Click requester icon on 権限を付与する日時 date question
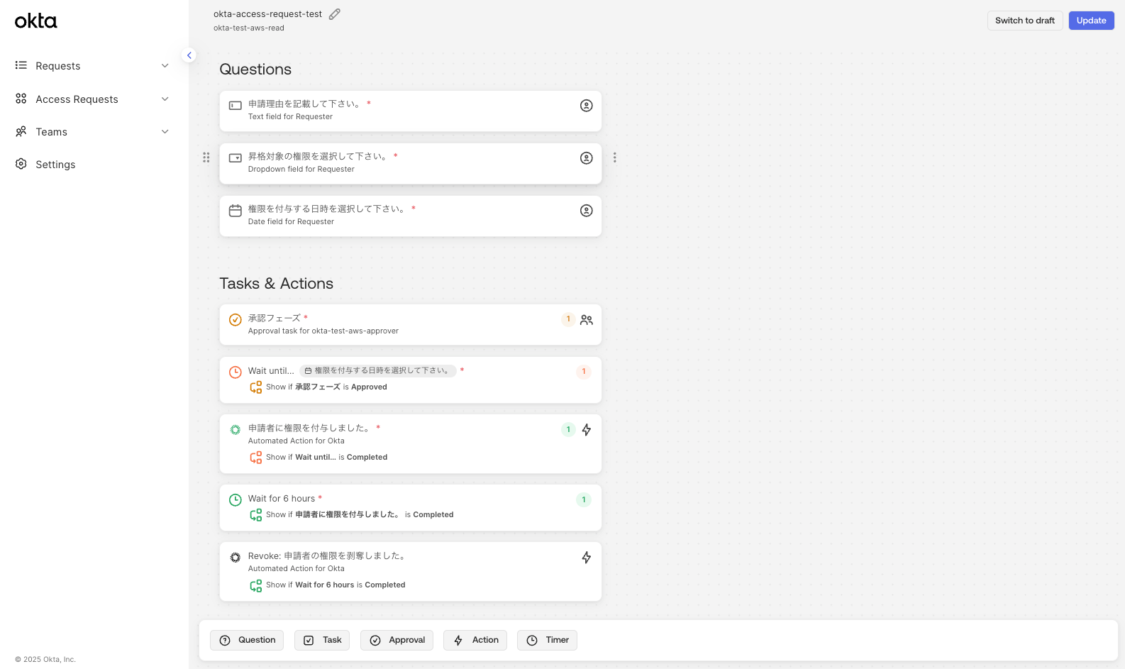This screenshot has width=1125, height=669. click(x=587, y=211)
